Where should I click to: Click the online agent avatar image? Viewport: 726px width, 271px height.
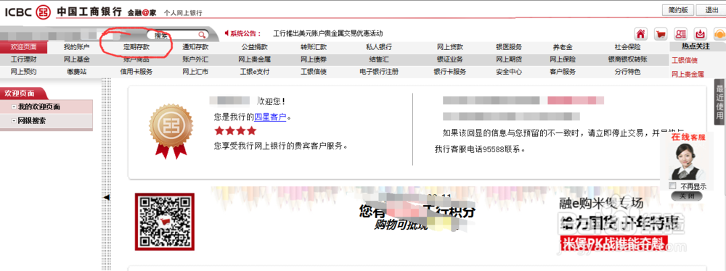coord(687,161)
